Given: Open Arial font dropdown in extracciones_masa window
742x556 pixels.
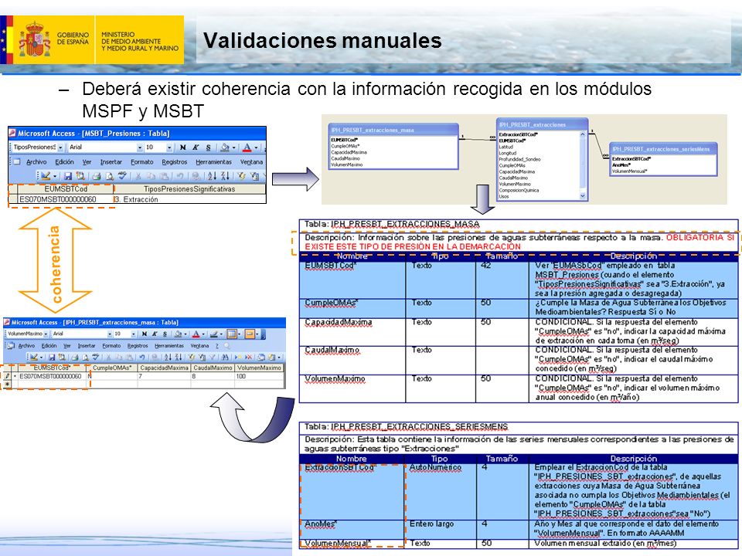Looking at the screenshot, I should pos(110,334).
